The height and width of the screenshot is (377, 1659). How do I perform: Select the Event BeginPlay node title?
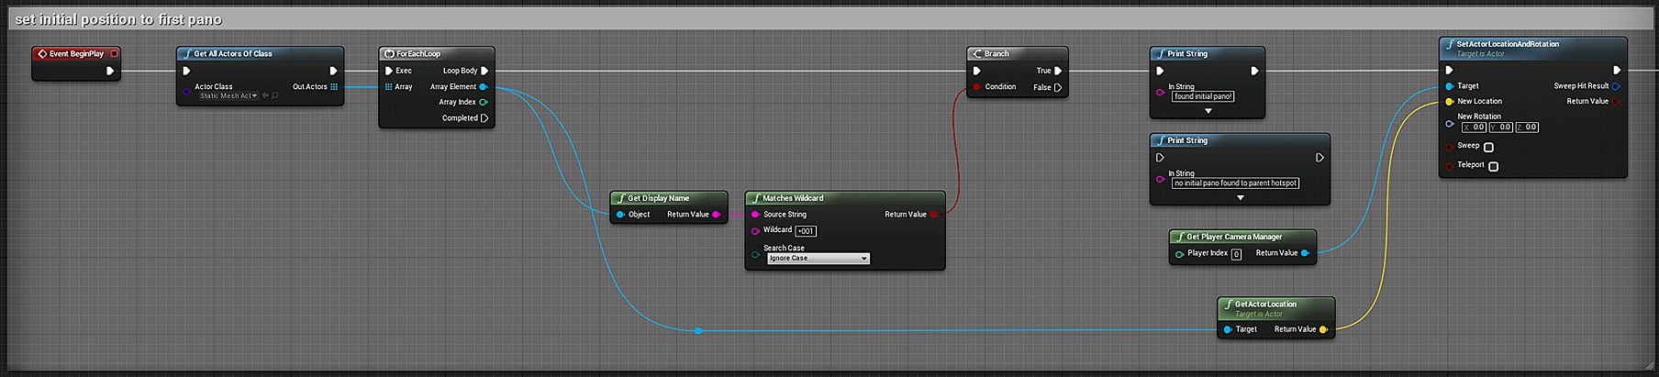pyautogui.click(x=76, y=54)
